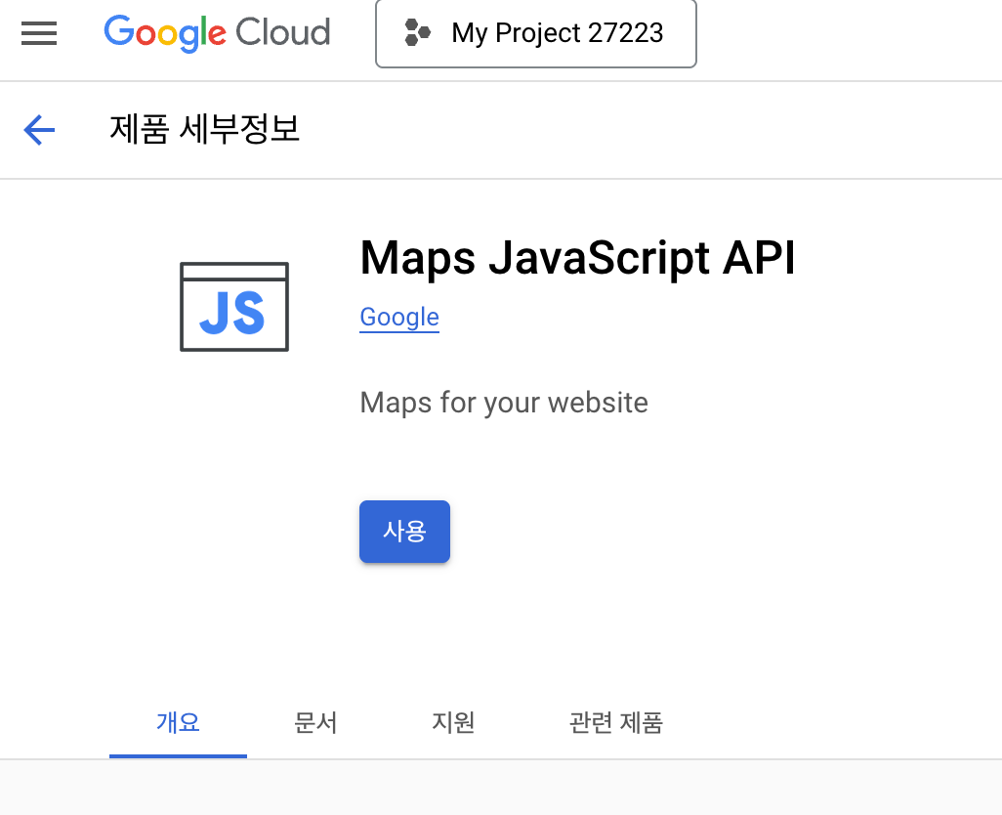Switch to the 문서 tab
The height and width of the screenshot is (815, 1002).
(315, 723)
